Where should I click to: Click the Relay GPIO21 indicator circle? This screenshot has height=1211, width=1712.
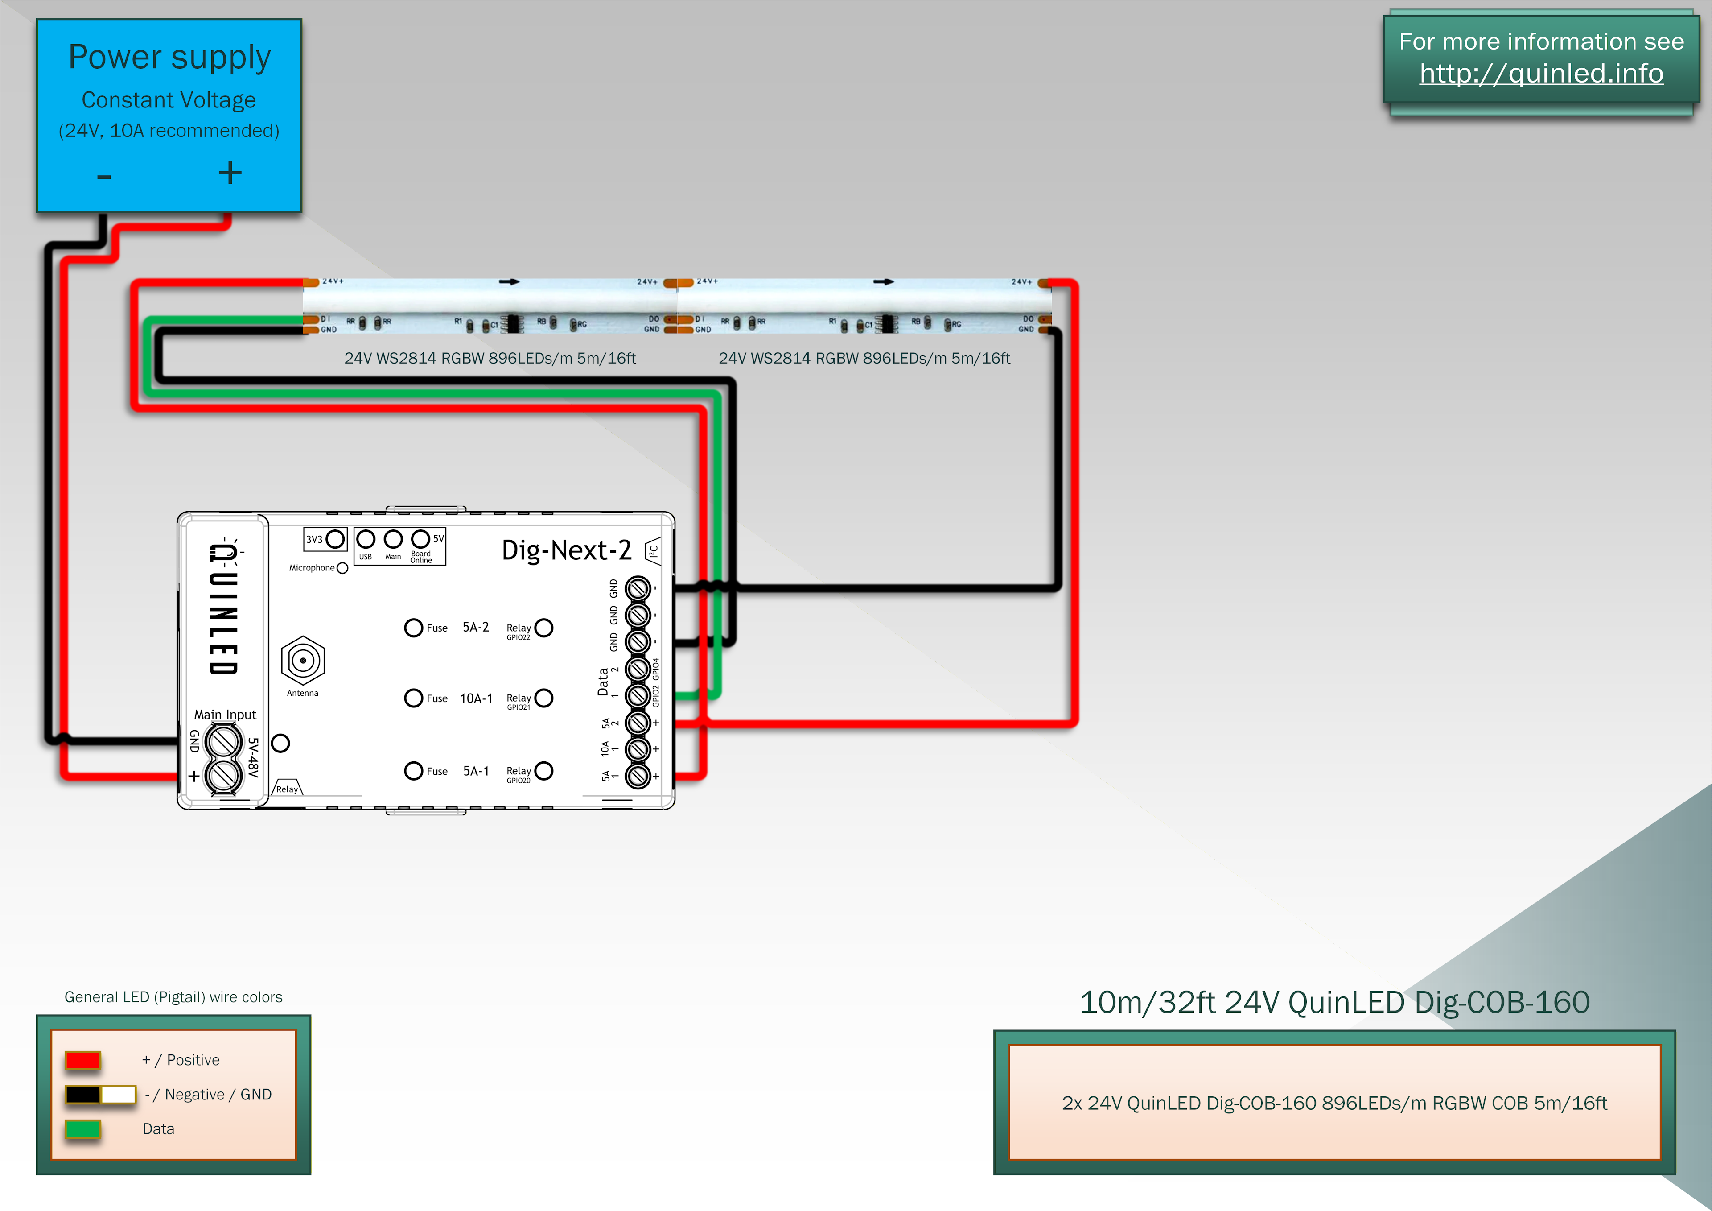pyautogui.click(x=544, y=698)
